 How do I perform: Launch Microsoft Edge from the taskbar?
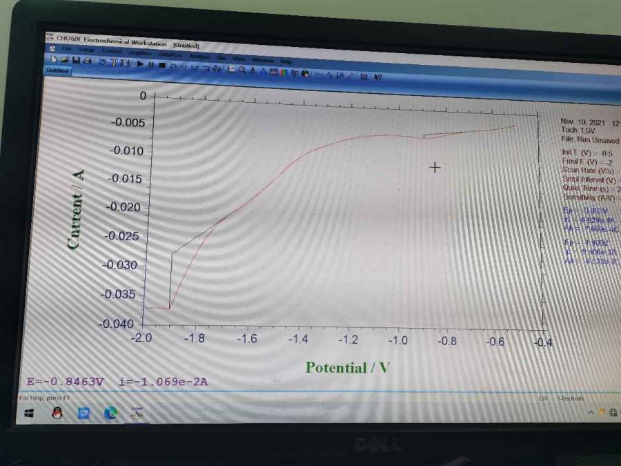tap(110, 413)
